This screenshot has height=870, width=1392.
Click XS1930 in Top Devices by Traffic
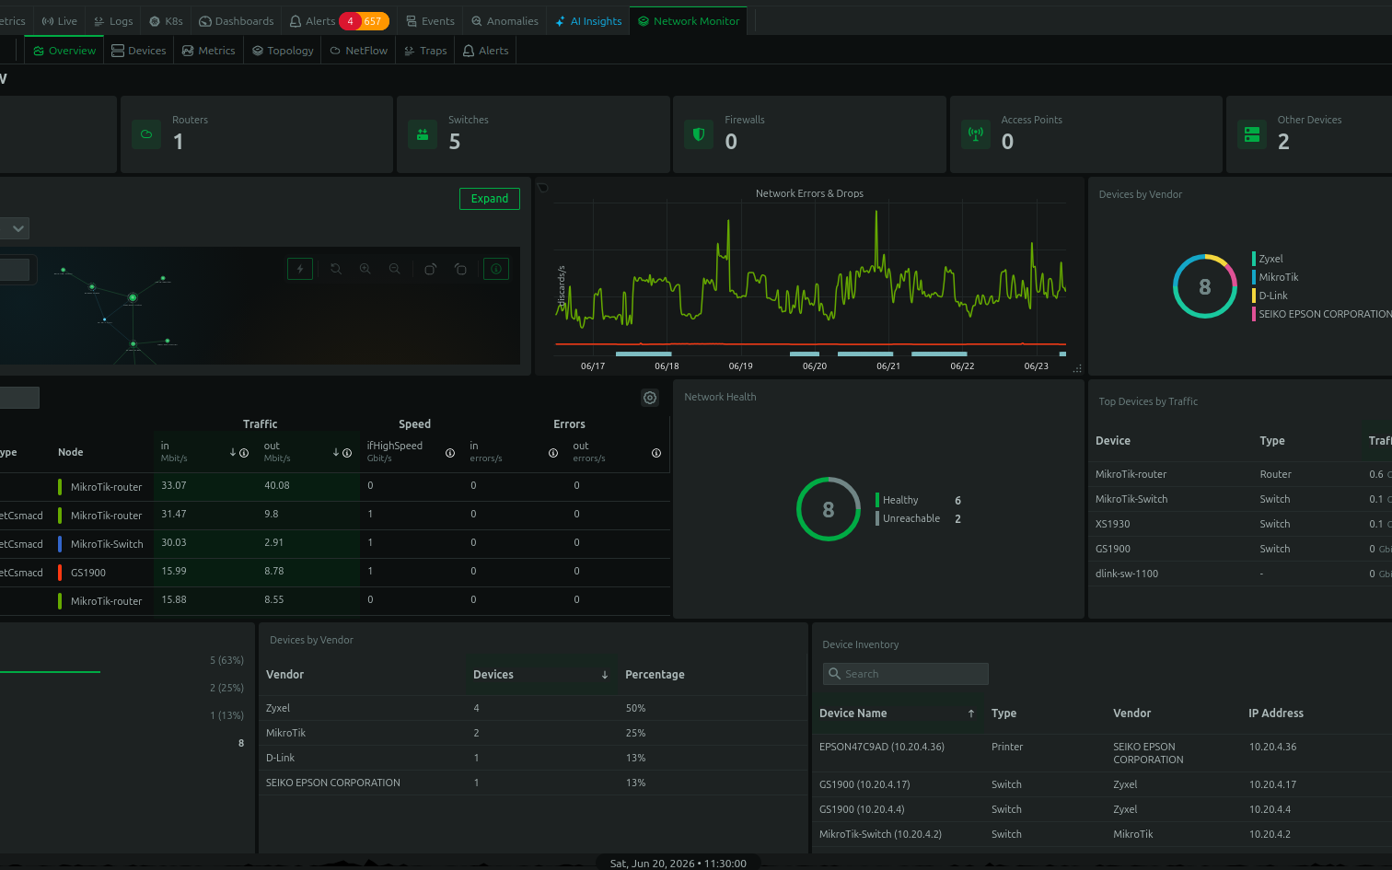click(1112, 524)
